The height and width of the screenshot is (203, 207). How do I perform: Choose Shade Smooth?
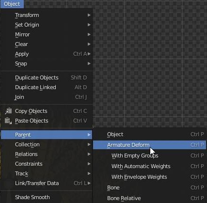point(47,197)
